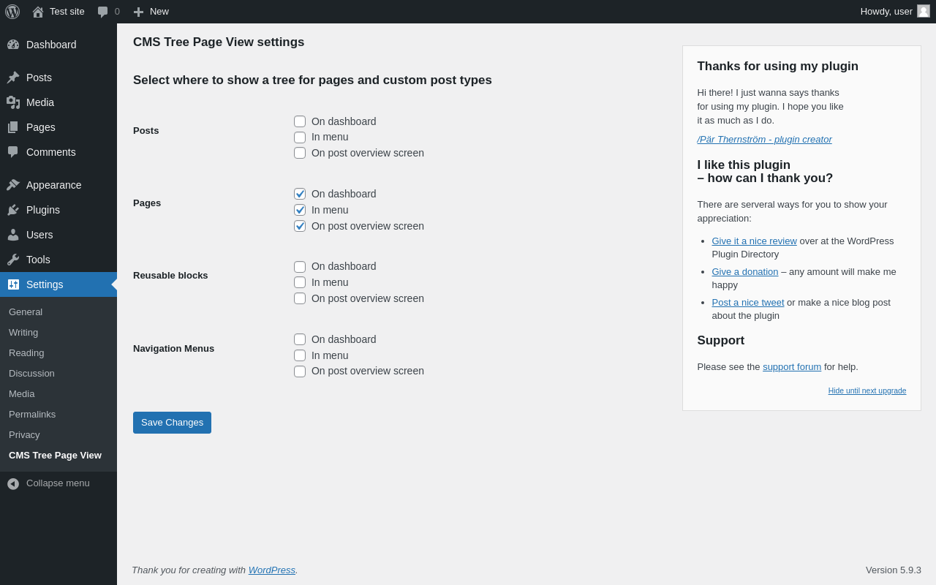Enable Posts On dashboard checkbox
The width and height of the screenshot is (936, 585).
point(300,121)
